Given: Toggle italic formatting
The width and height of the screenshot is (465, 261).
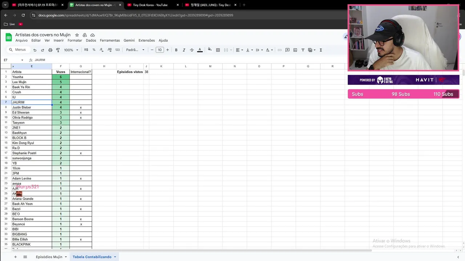Looking at the screenshot, I should (x=184, y=50).
